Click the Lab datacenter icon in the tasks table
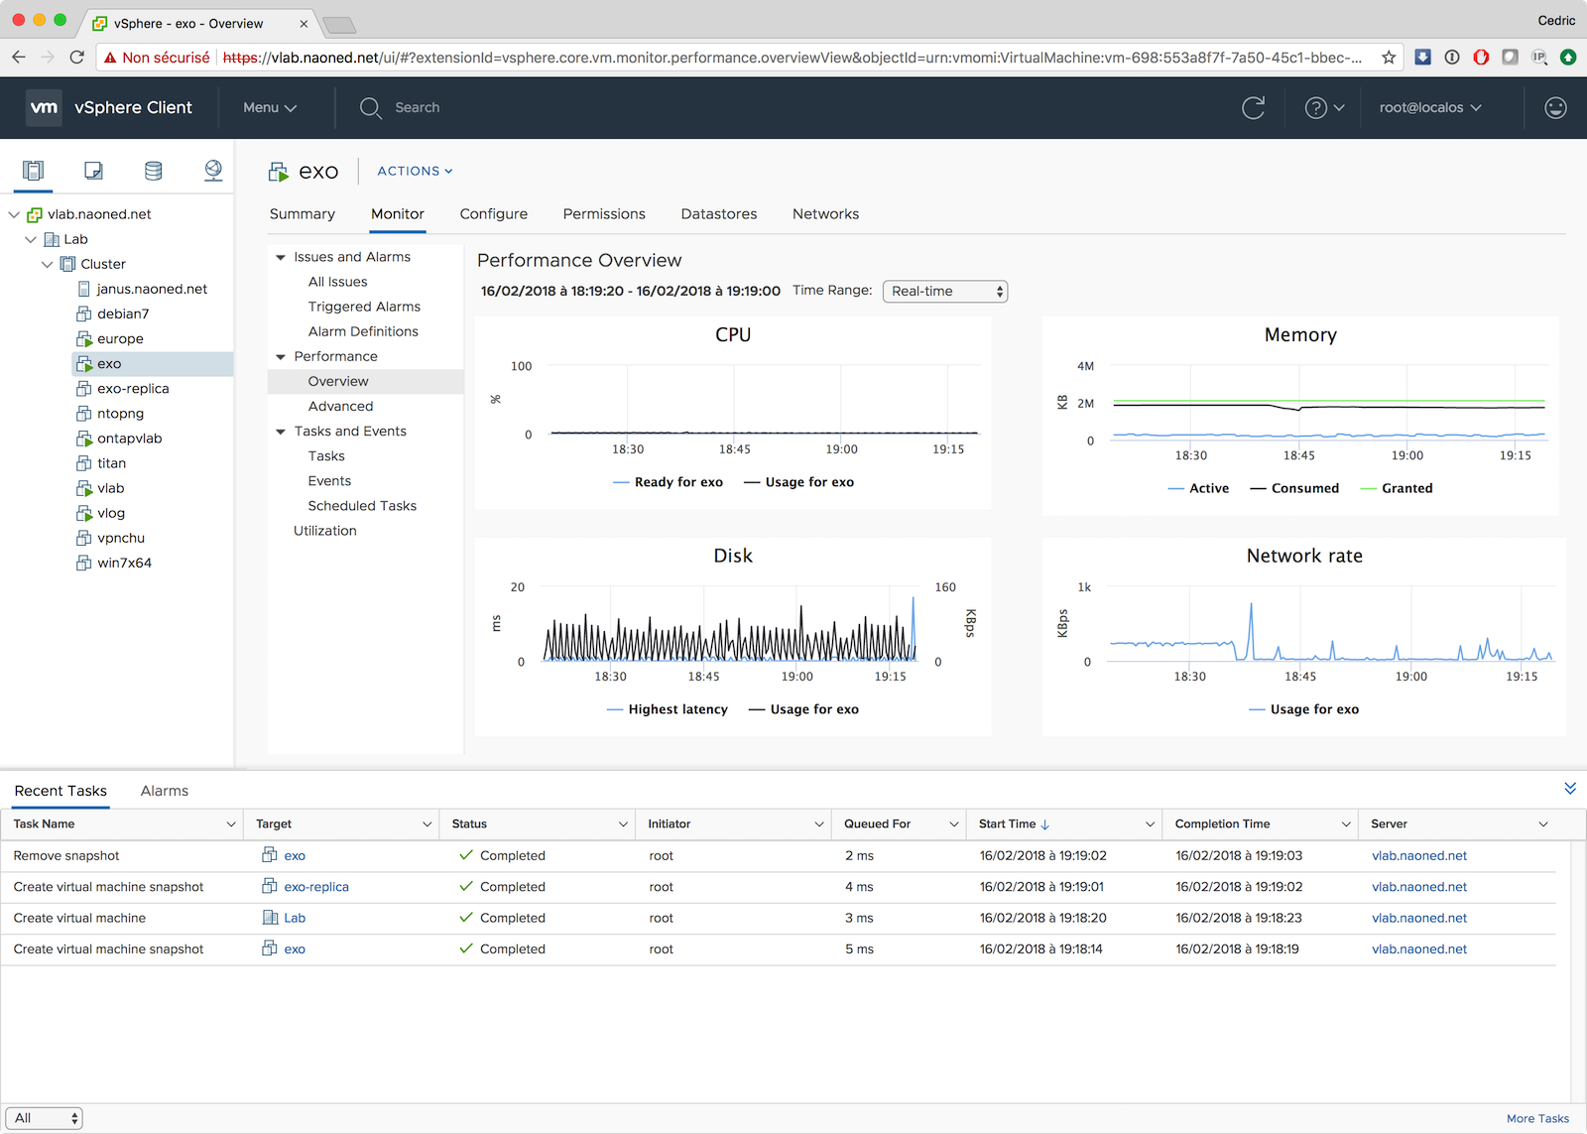This screenshot has width=1587, height=1134. (x=270, y=918)
